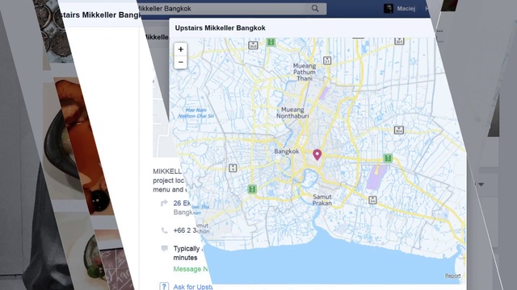Click the green highway marker near Samut Prakan
This screenshot has width=517, height=290.
[x=252, y=189]
